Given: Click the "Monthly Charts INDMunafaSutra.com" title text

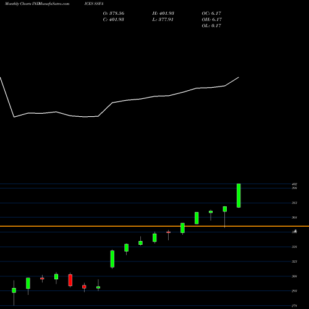Looking at the screenshot, I should tap(37, 4).
